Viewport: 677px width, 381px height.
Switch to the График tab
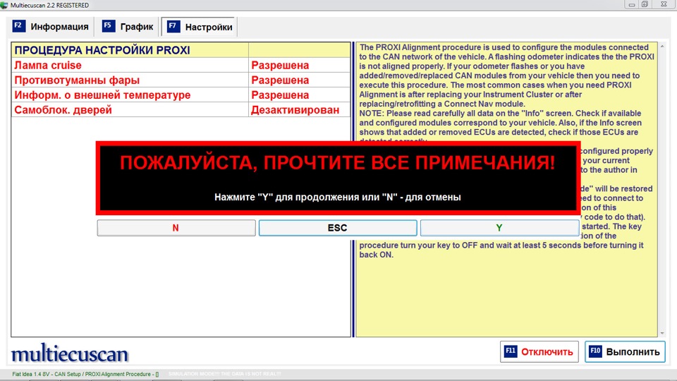(x=128, y=27)
